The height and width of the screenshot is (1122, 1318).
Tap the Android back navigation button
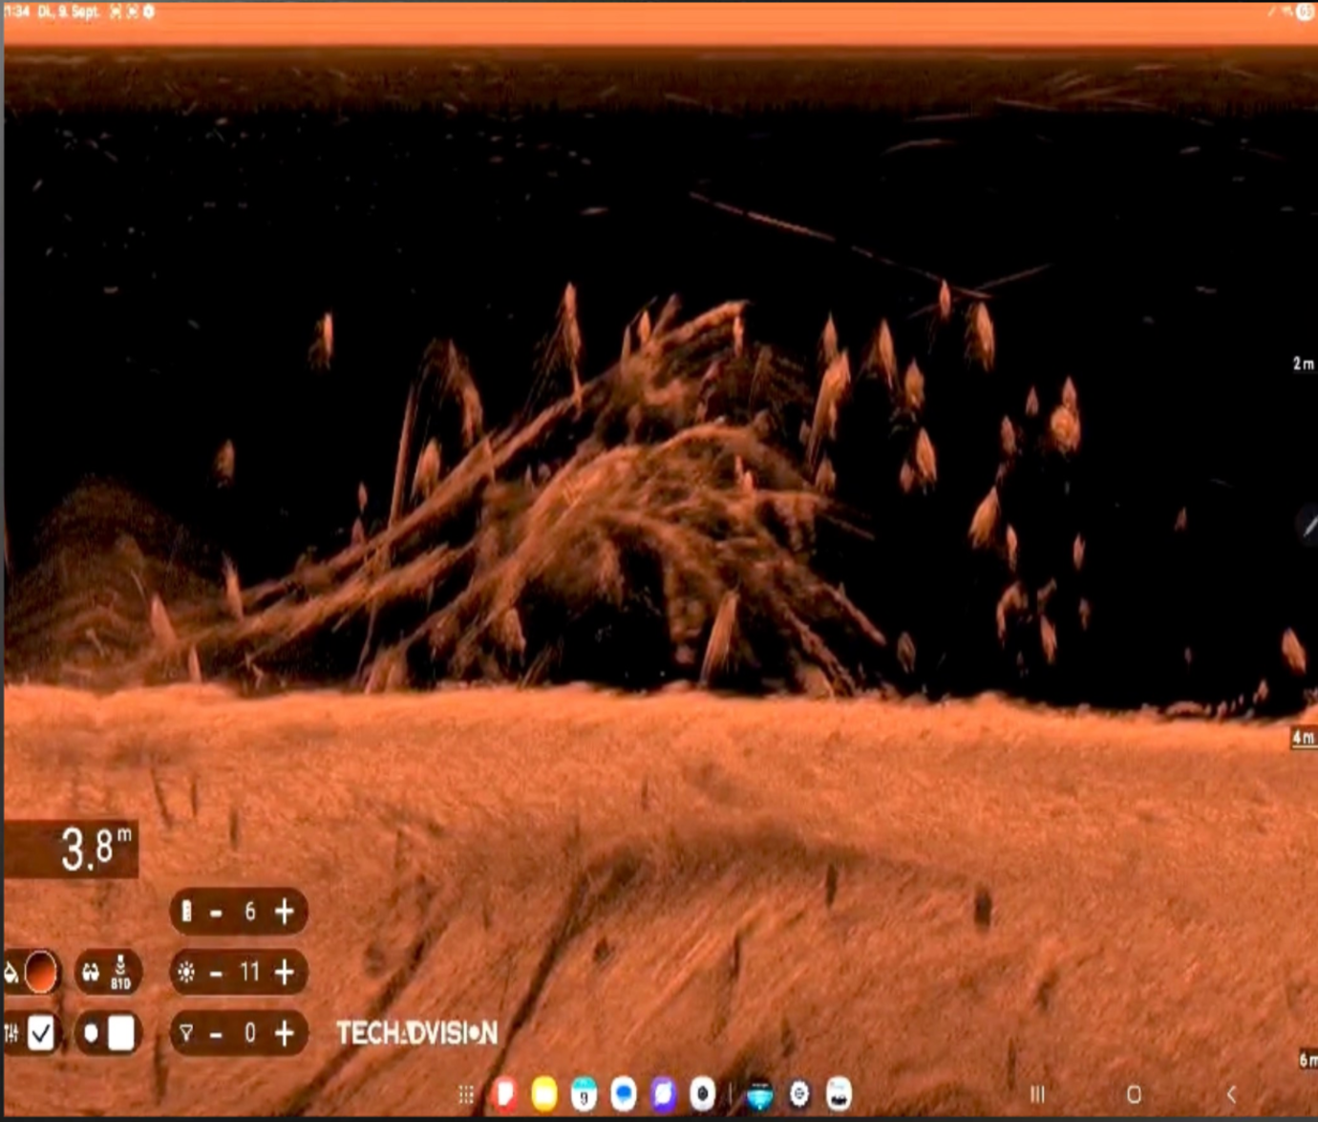coord(1231,1094)
